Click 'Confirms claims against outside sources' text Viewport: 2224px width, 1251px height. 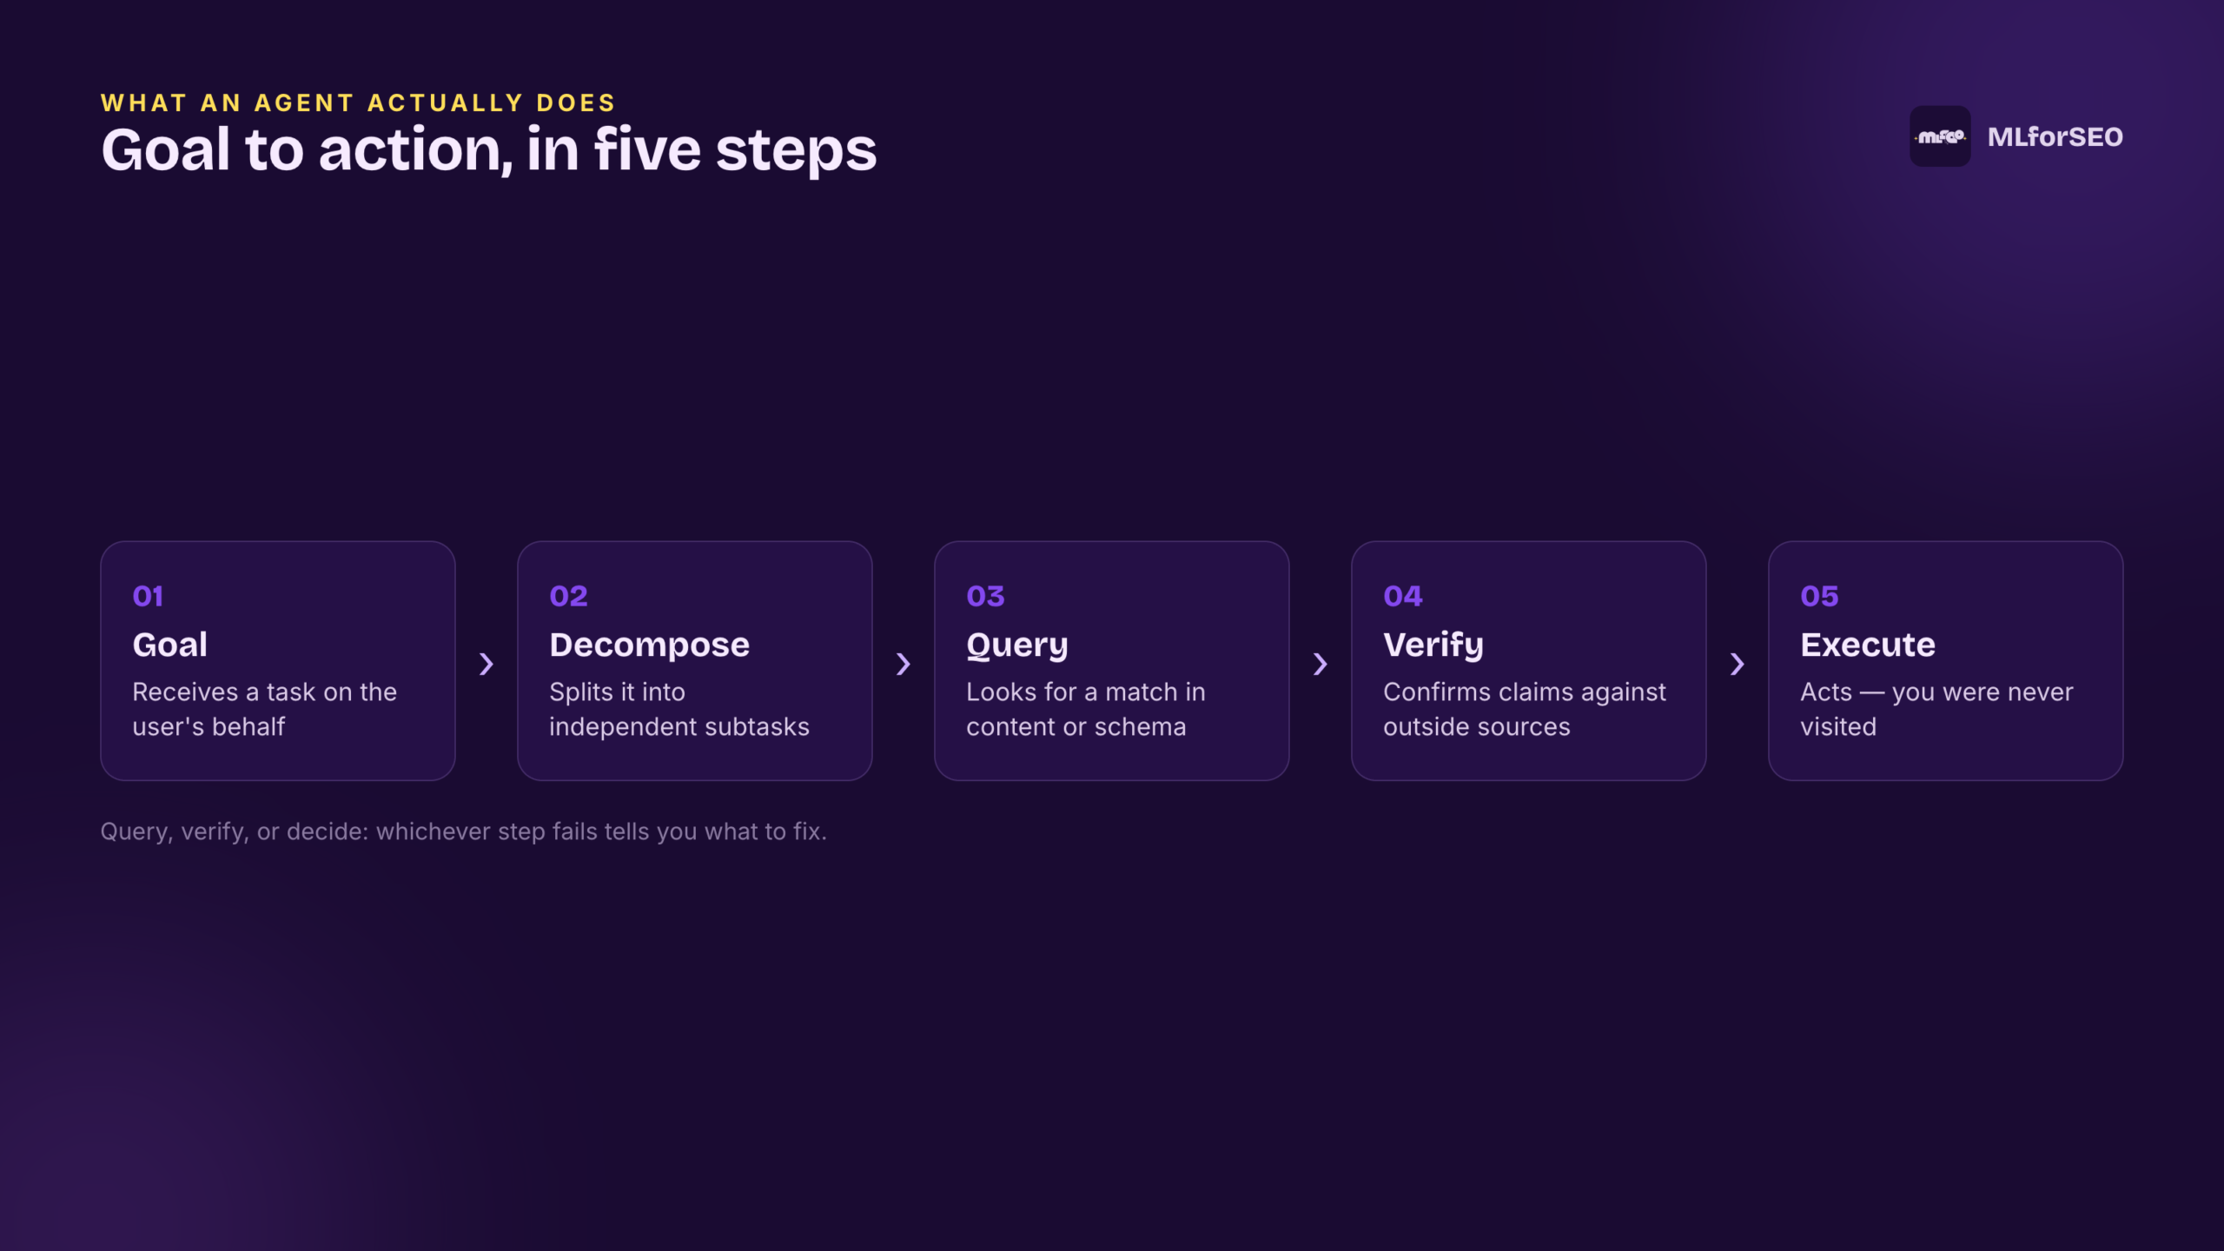tap(1525, 709)
